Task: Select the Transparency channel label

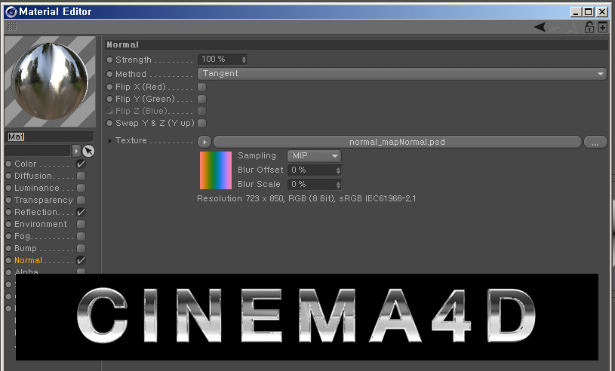Action: [x=44, y=200]
